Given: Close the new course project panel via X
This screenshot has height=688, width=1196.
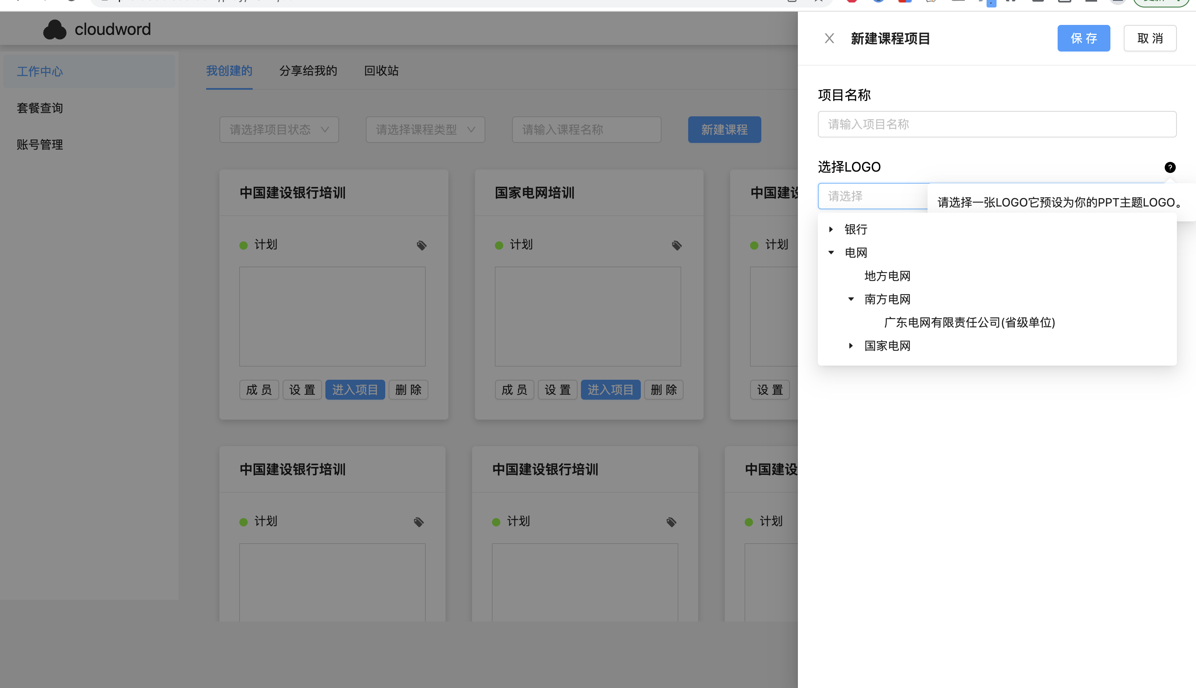Looking at the screenshot, I should pyautogui.click(x=829, y=38).
